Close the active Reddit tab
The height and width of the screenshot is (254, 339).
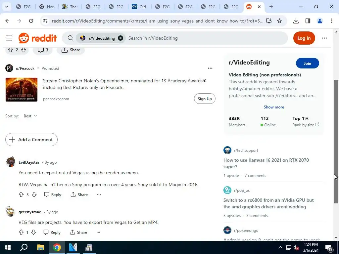[259, 7]
